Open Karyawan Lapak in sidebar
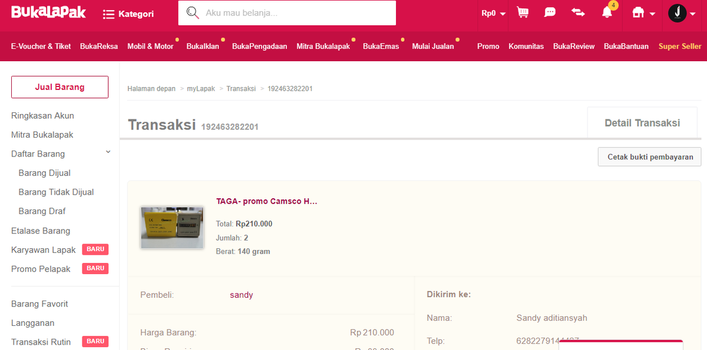This screenshot has width=707, height=350. point(44,250)
